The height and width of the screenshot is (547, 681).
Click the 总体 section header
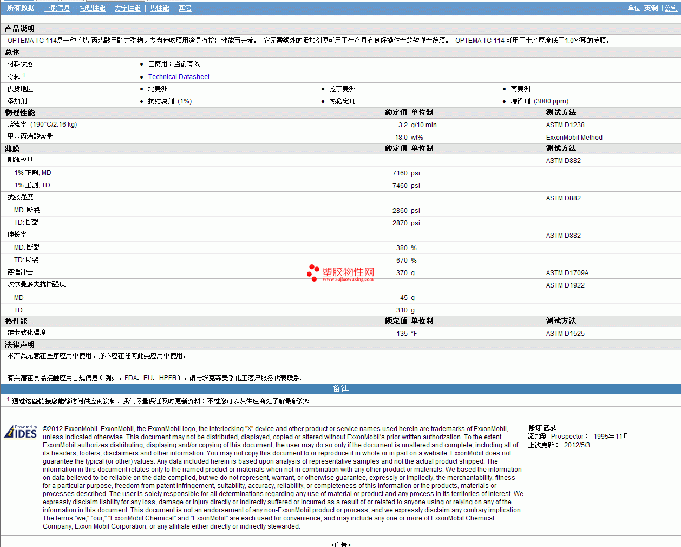pos(12,52)
